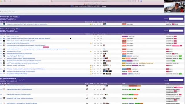Click author avatar of 'Building kustomize v3 fails' row

coord(4,51)
